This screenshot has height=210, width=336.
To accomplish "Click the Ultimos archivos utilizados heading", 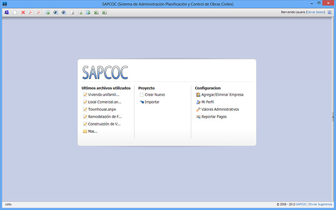I will point(106,88).
